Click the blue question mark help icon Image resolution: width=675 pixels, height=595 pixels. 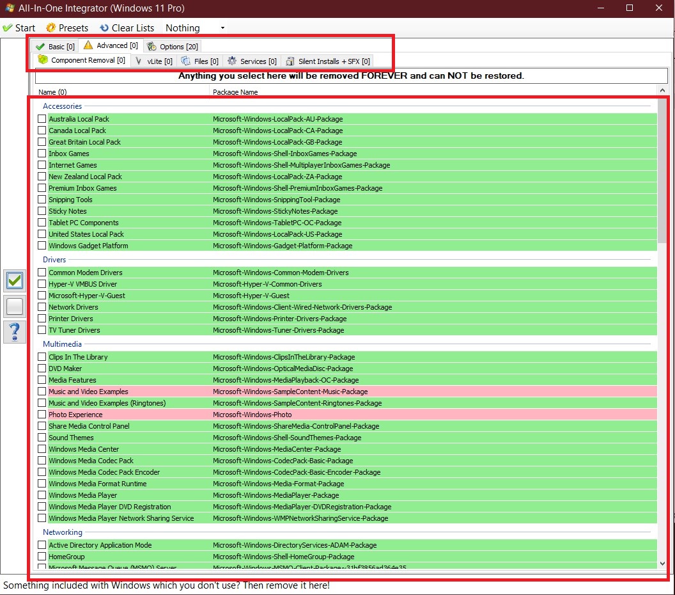tap(15, 332)
